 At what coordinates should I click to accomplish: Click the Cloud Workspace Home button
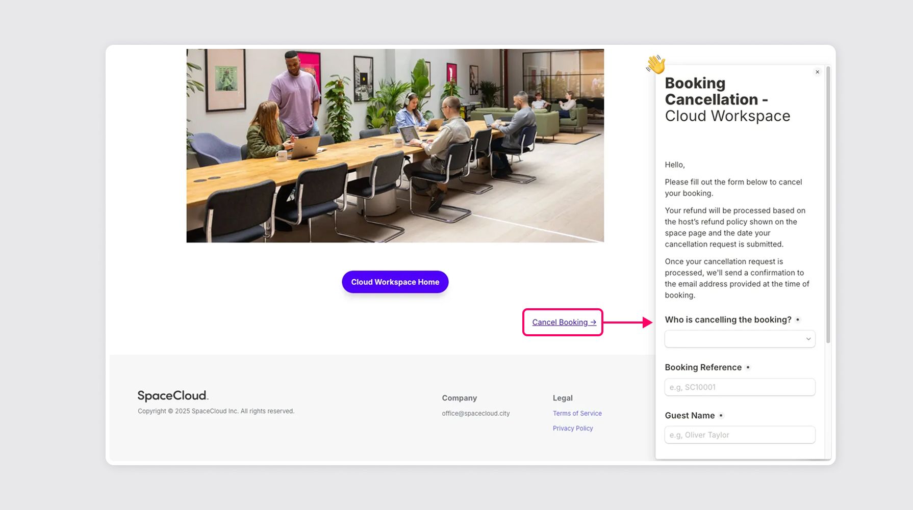click(x=395, y=282)
